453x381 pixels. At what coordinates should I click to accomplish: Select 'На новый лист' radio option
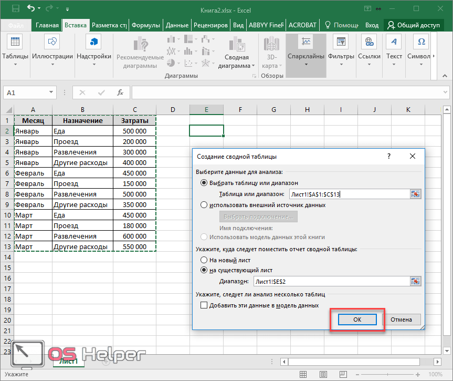204,260
